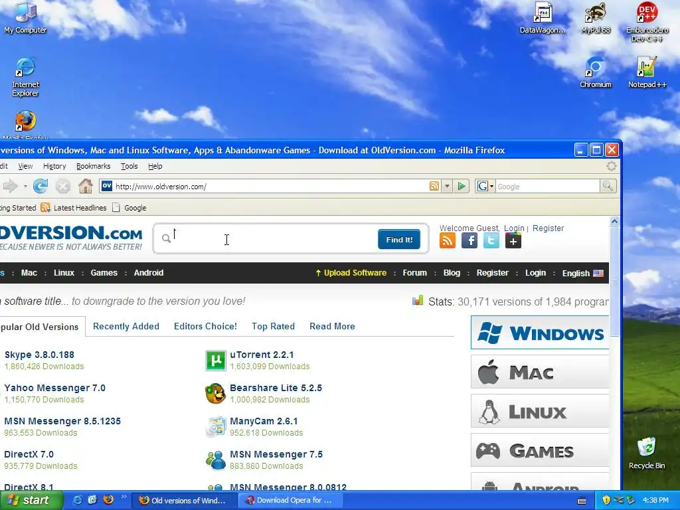
Task: Click the Facebook icon on OldVersion page
Action: point(469,240)
